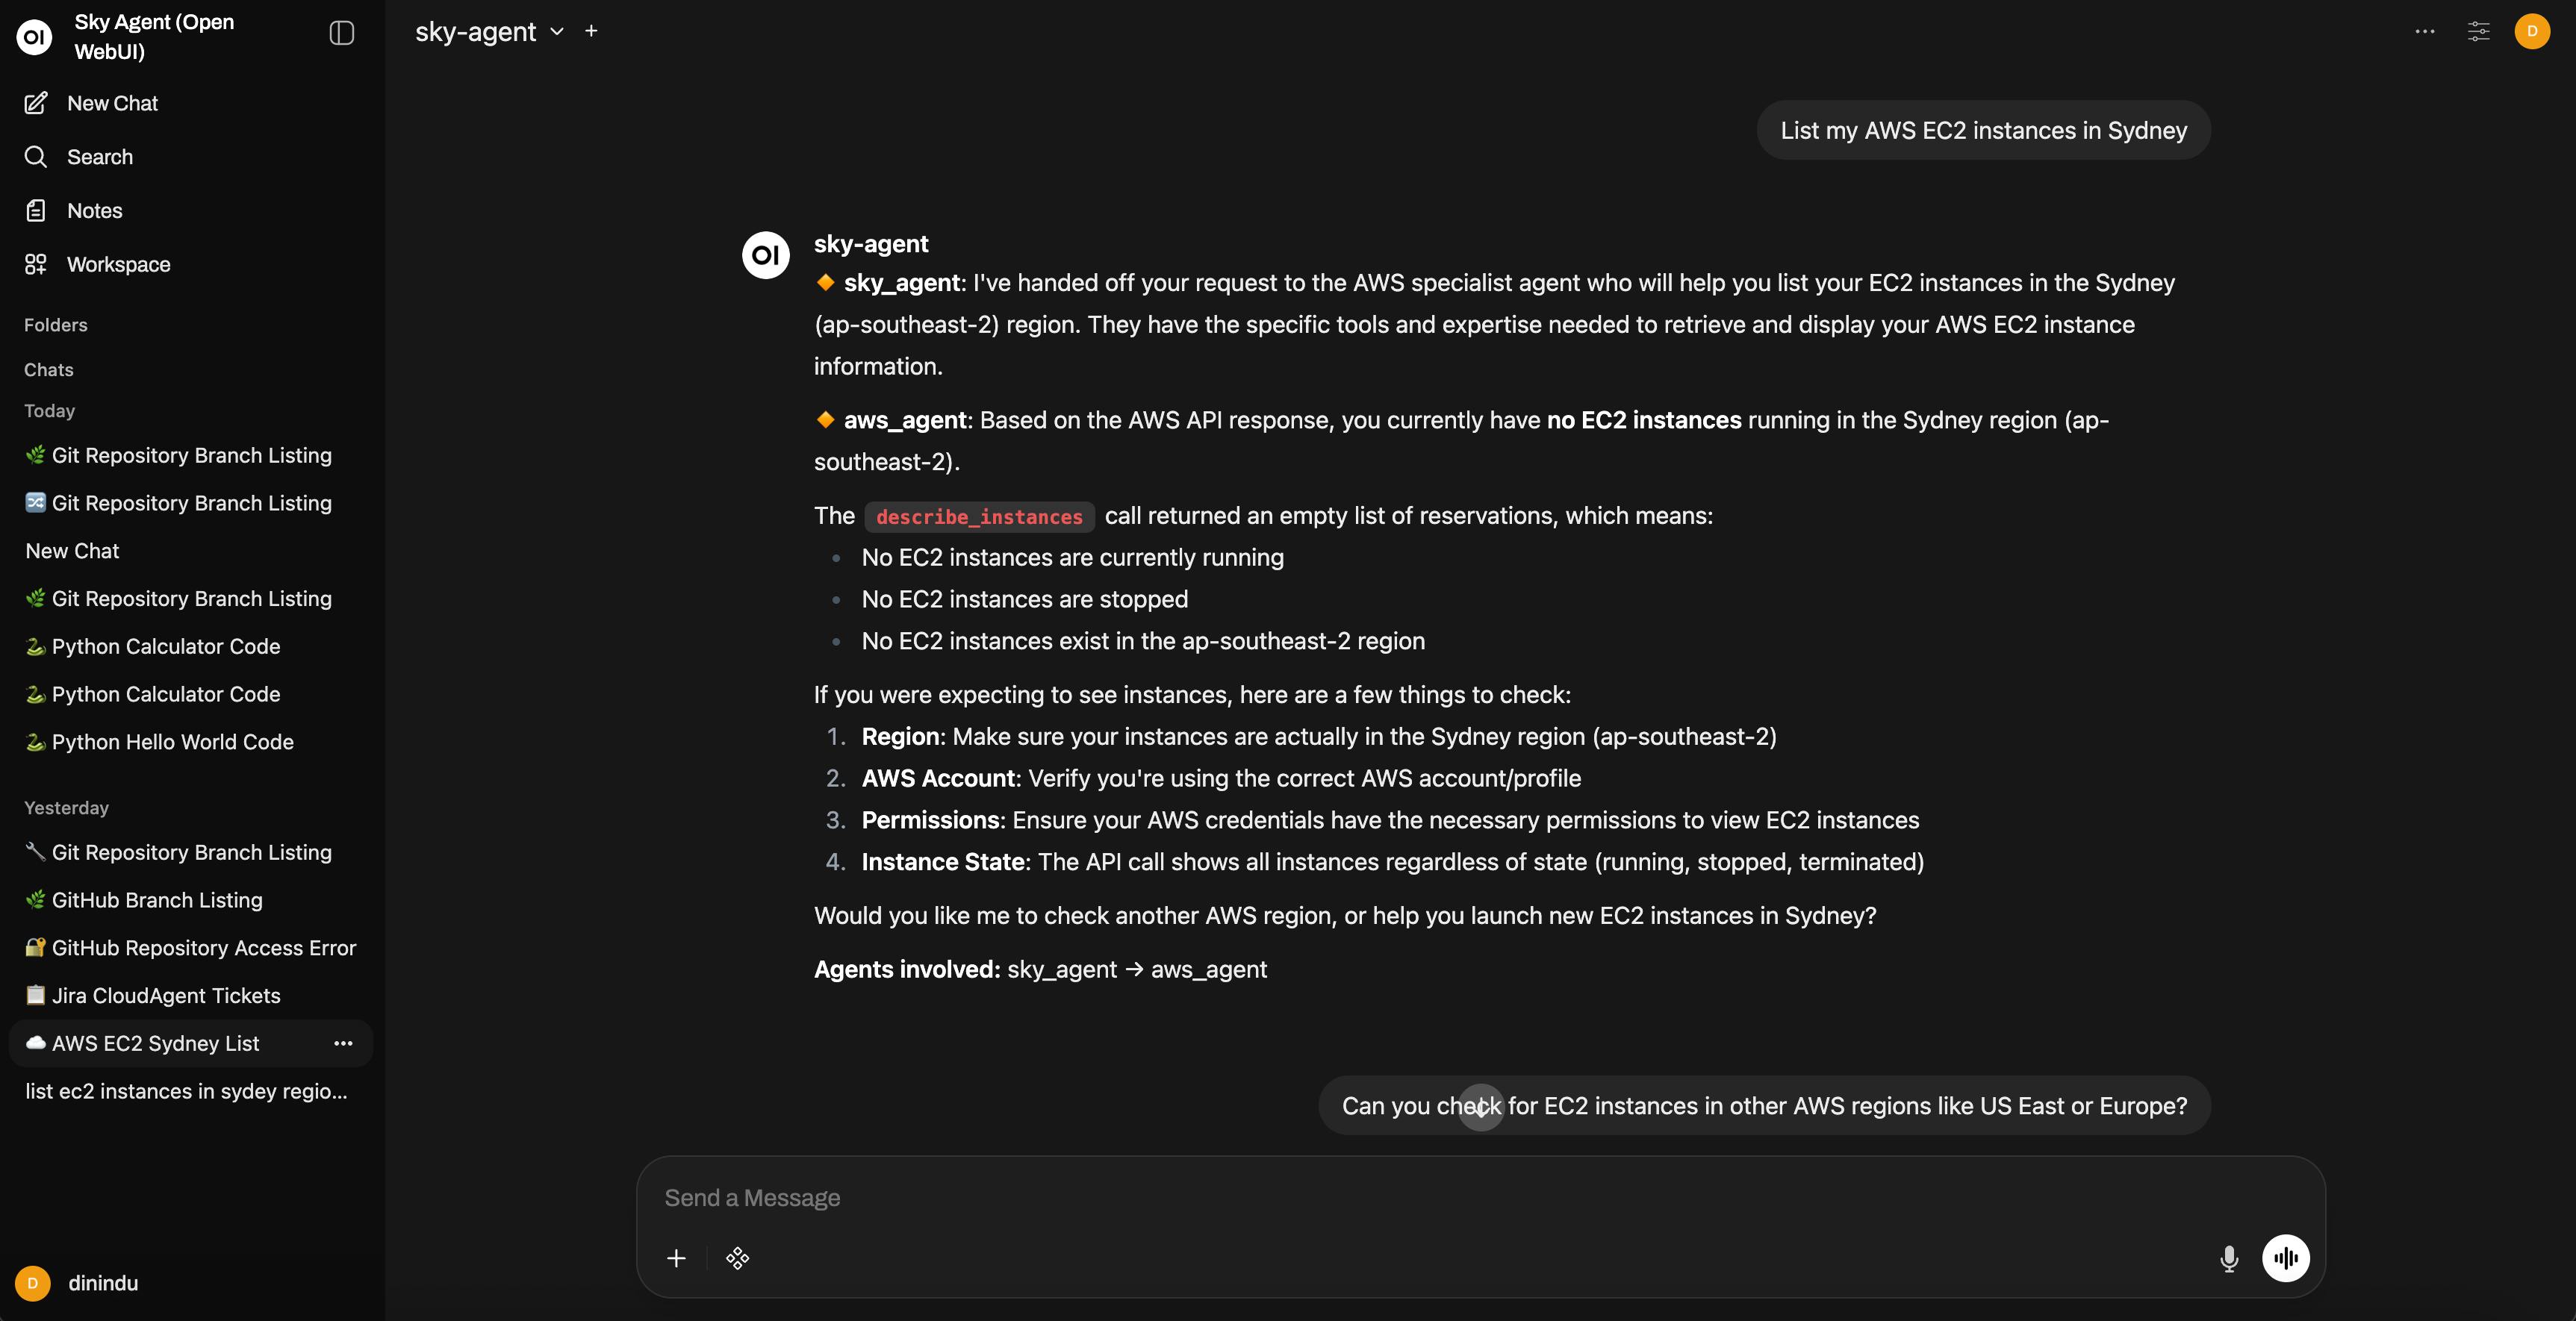
Task: Open the Jira CloudAgent Tickets chat
Action: (x=165, y=996)
